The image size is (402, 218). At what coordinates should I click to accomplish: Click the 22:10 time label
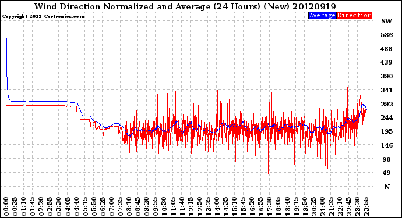[x=340, y=206]
